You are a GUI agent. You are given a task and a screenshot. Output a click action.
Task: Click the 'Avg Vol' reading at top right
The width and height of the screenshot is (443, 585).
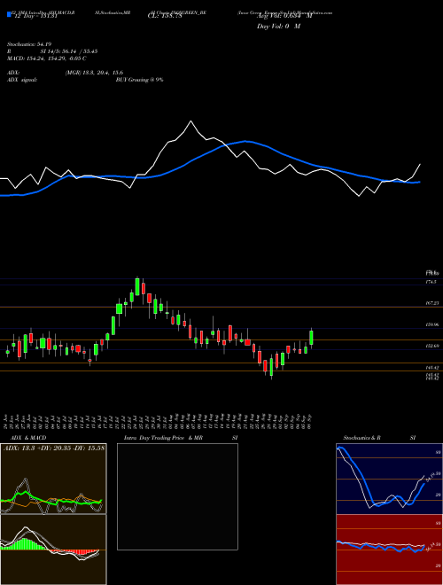pyautogui.click(x=284, y=17)
